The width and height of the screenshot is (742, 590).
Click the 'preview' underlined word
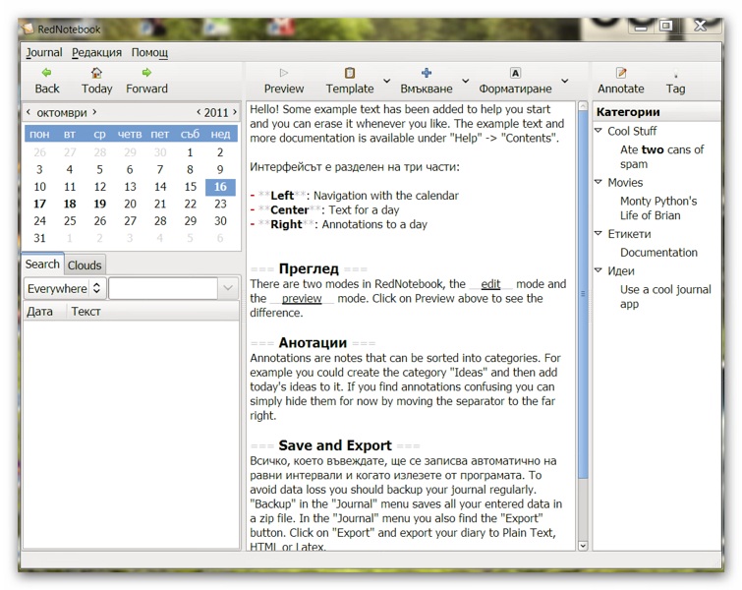(302, 298)
